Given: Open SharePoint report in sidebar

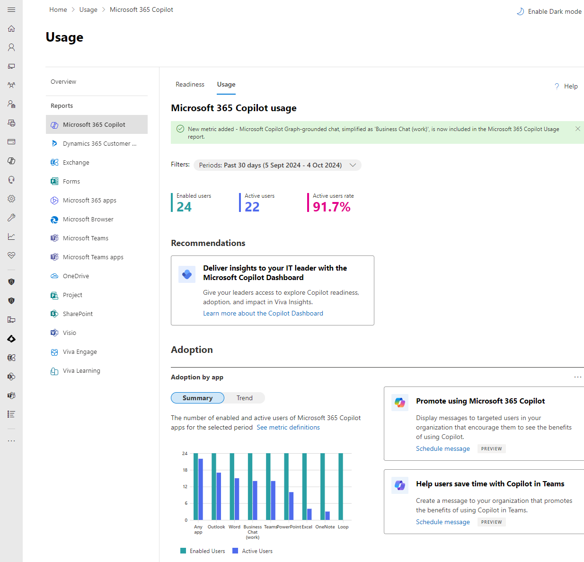Looking at the screenshot, I should (97, 314).
